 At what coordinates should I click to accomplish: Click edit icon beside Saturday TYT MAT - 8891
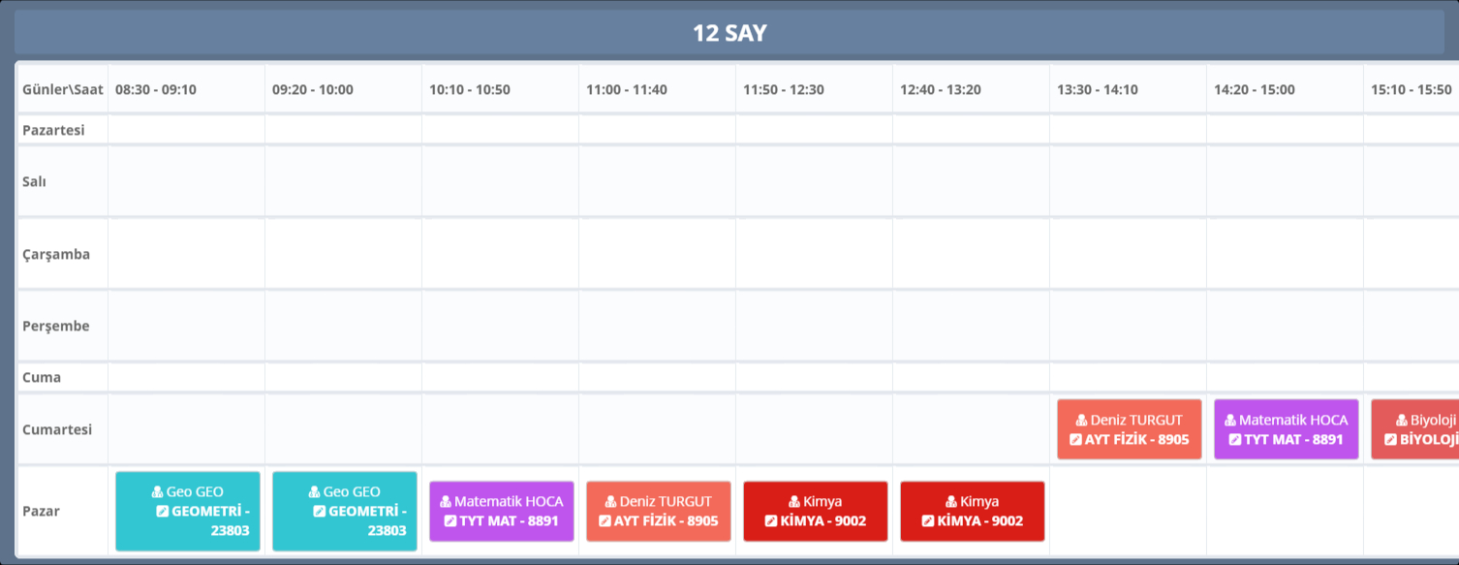pyautogui.click(x=1235, y=439)
